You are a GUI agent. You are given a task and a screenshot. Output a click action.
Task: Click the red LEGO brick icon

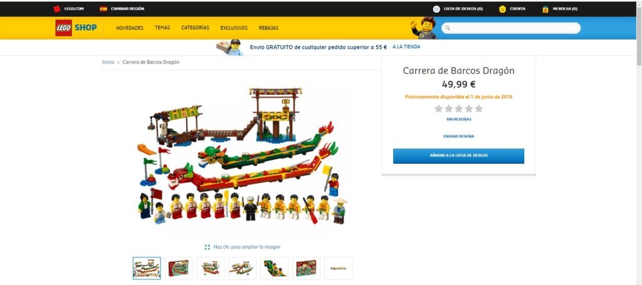click(57, 9)
